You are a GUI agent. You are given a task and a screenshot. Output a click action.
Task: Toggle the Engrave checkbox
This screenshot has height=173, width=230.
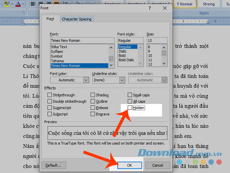click(93, 114)
